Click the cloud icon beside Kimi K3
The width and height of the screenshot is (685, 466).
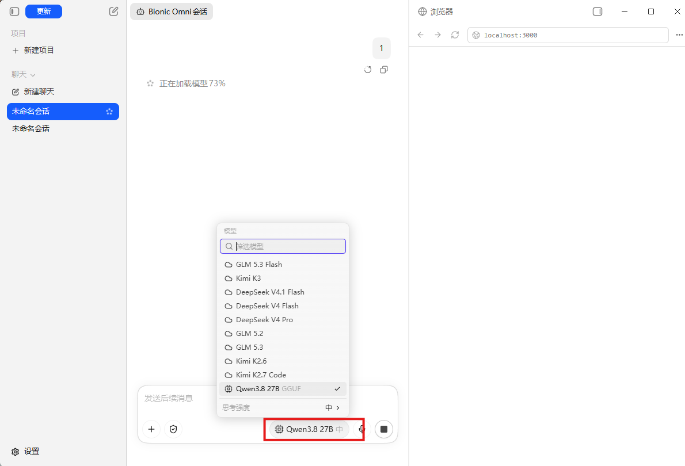(229, 278)
